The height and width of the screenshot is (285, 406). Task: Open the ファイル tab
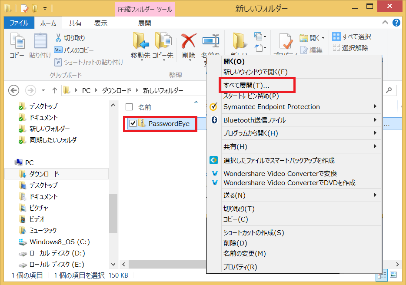point(19,23)
